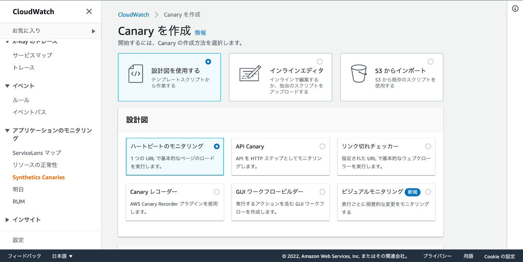Click the リンク切れチェッカー card description
This screenshot has width=523, height=262.
386,162
